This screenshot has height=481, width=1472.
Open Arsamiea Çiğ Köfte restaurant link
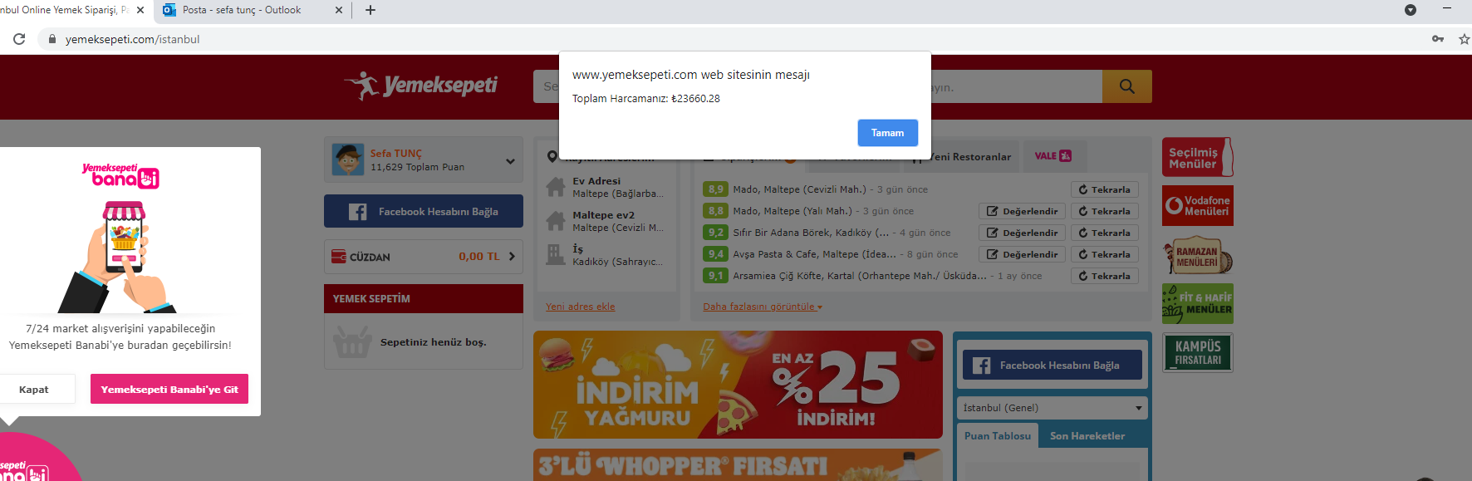click(860, 276)
